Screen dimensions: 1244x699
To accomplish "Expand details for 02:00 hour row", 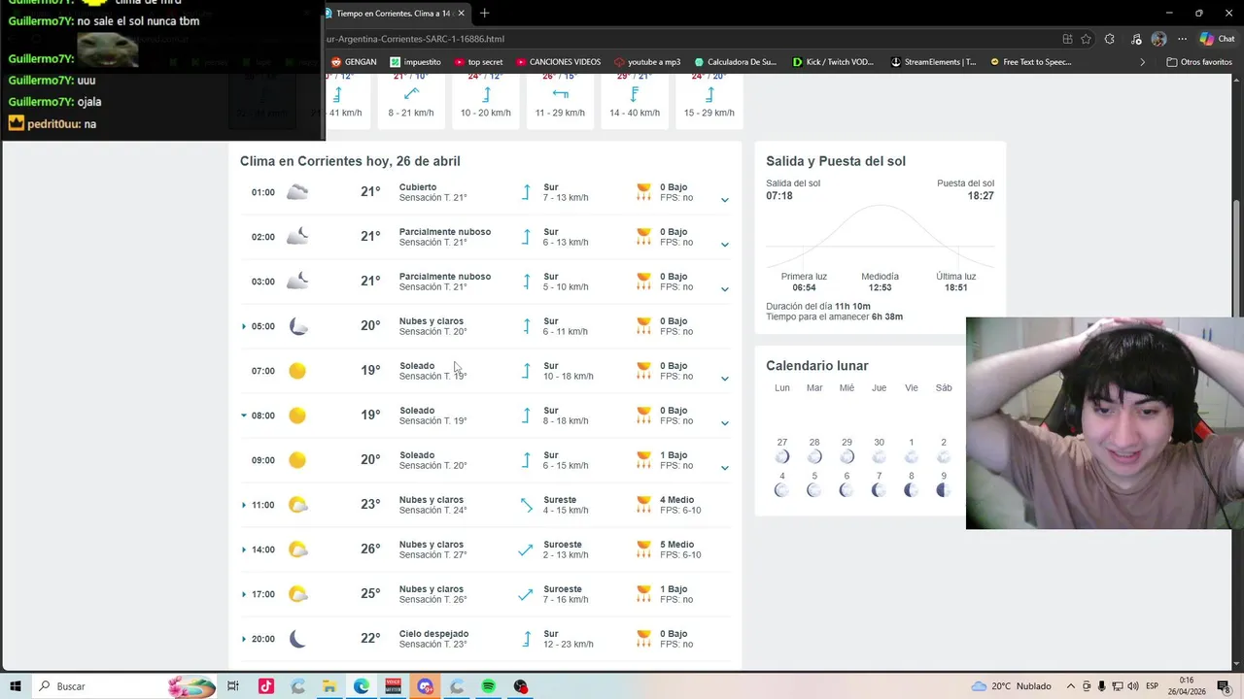I will [x=725, y=245].
